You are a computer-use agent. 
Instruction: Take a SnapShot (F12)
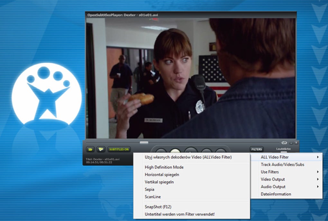click(x=192, y=207)
